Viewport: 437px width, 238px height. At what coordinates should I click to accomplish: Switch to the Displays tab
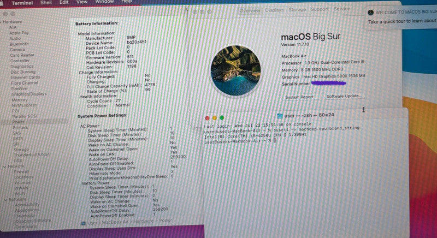point(274,10)
